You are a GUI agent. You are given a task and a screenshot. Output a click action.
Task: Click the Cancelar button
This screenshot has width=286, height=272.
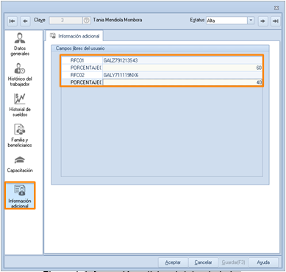pyautogui.click(x=203, y=262)
